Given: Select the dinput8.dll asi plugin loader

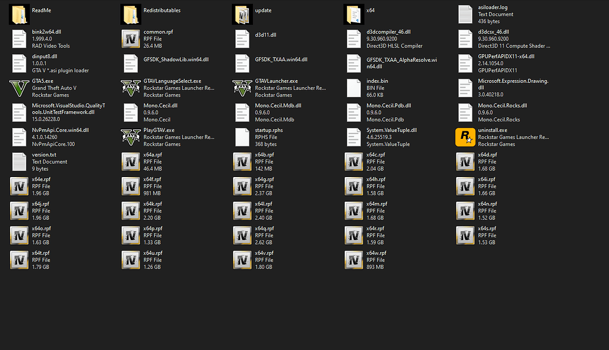Looking at the screenshot, I should (x=51, y=64).
